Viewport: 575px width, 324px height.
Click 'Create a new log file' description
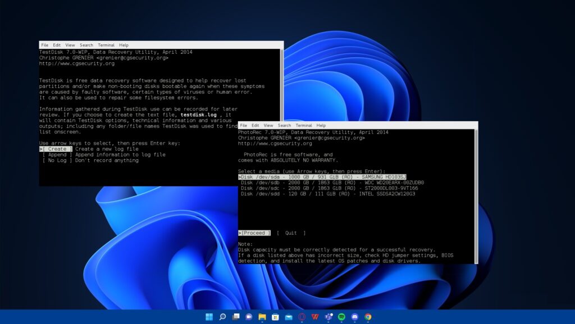click(x=107, y=149)
